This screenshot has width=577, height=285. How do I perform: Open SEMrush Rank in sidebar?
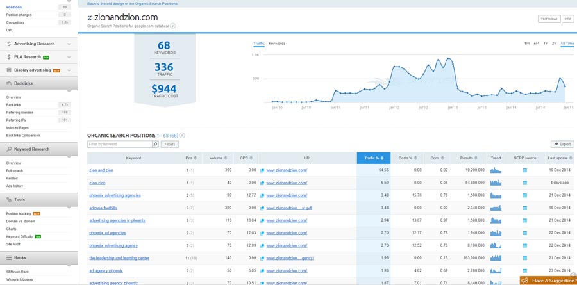point(17,272)
